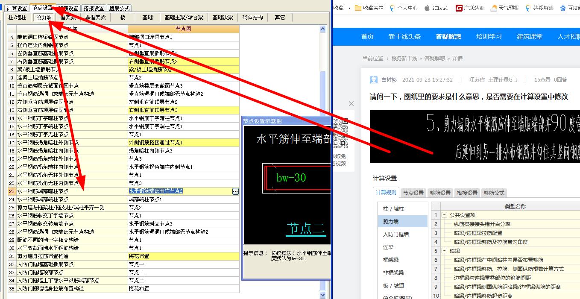The height and width of the screenshot is (299, 580).
Task: Select 板 / 坡道 in webpage side list
Action: coord(402,285)
